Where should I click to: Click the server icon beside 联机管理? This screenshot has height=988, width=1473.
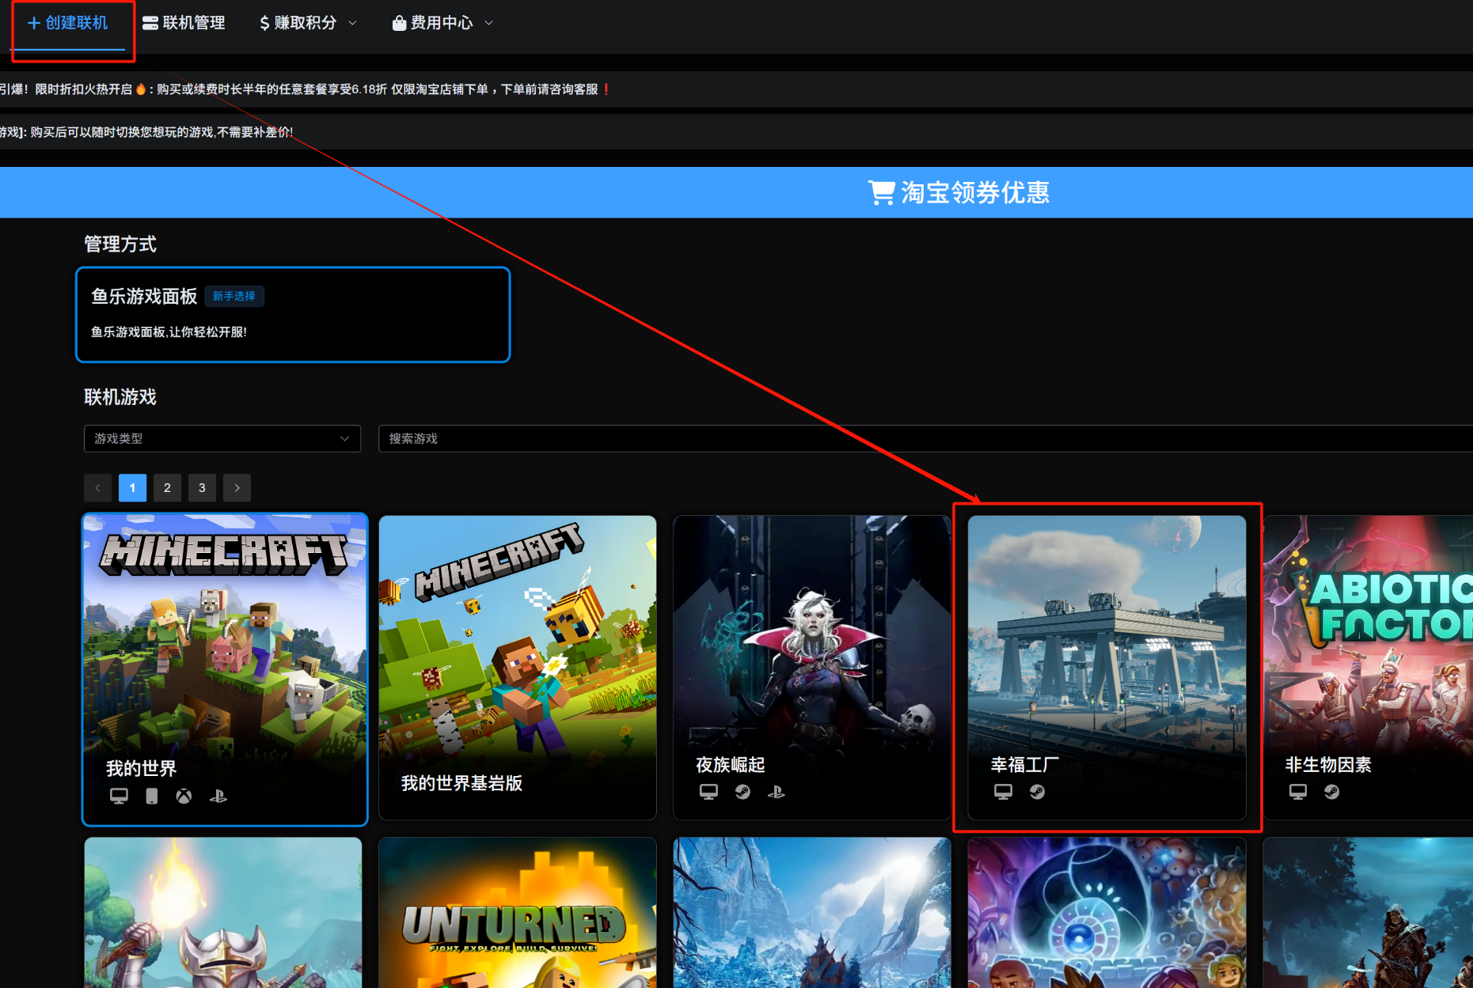(150, 24)
